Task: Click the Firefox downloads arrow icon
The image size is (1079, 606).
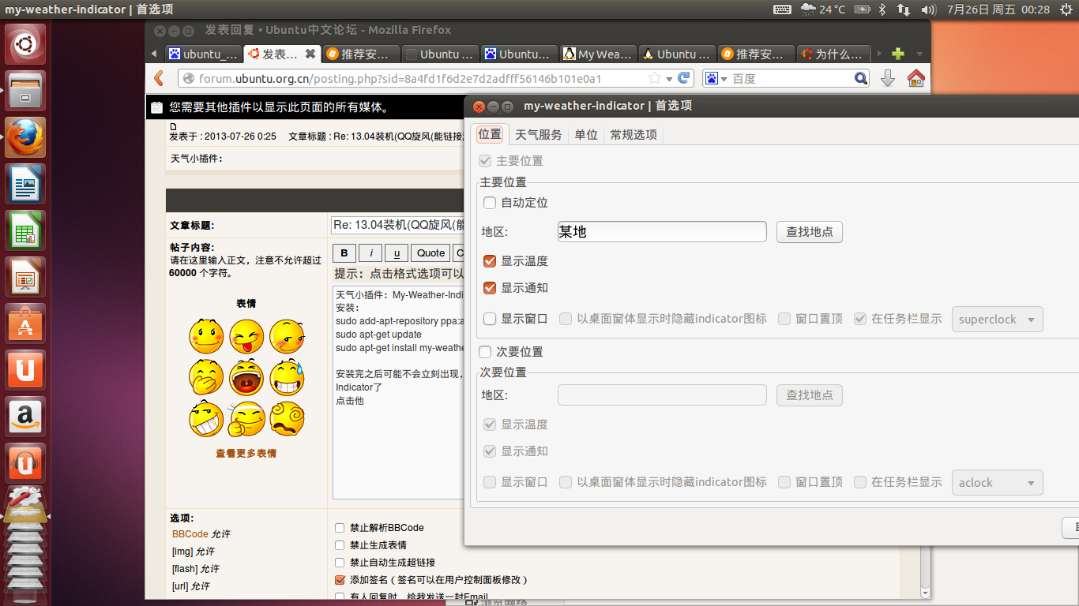Action: tap(888, 78)
